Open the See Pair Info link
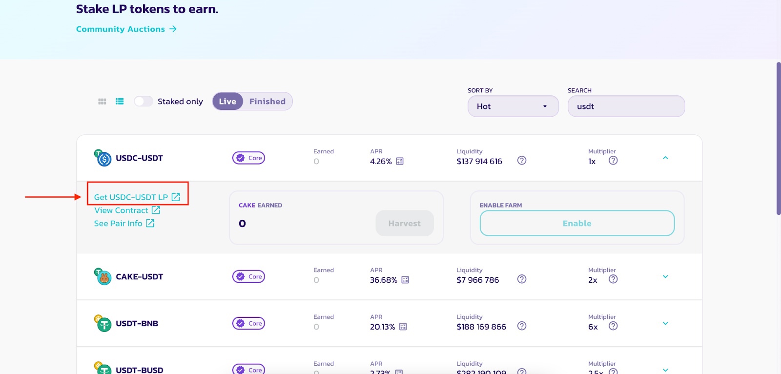The image size is (781, 374). pyautogui.click(x=124, y=223)
